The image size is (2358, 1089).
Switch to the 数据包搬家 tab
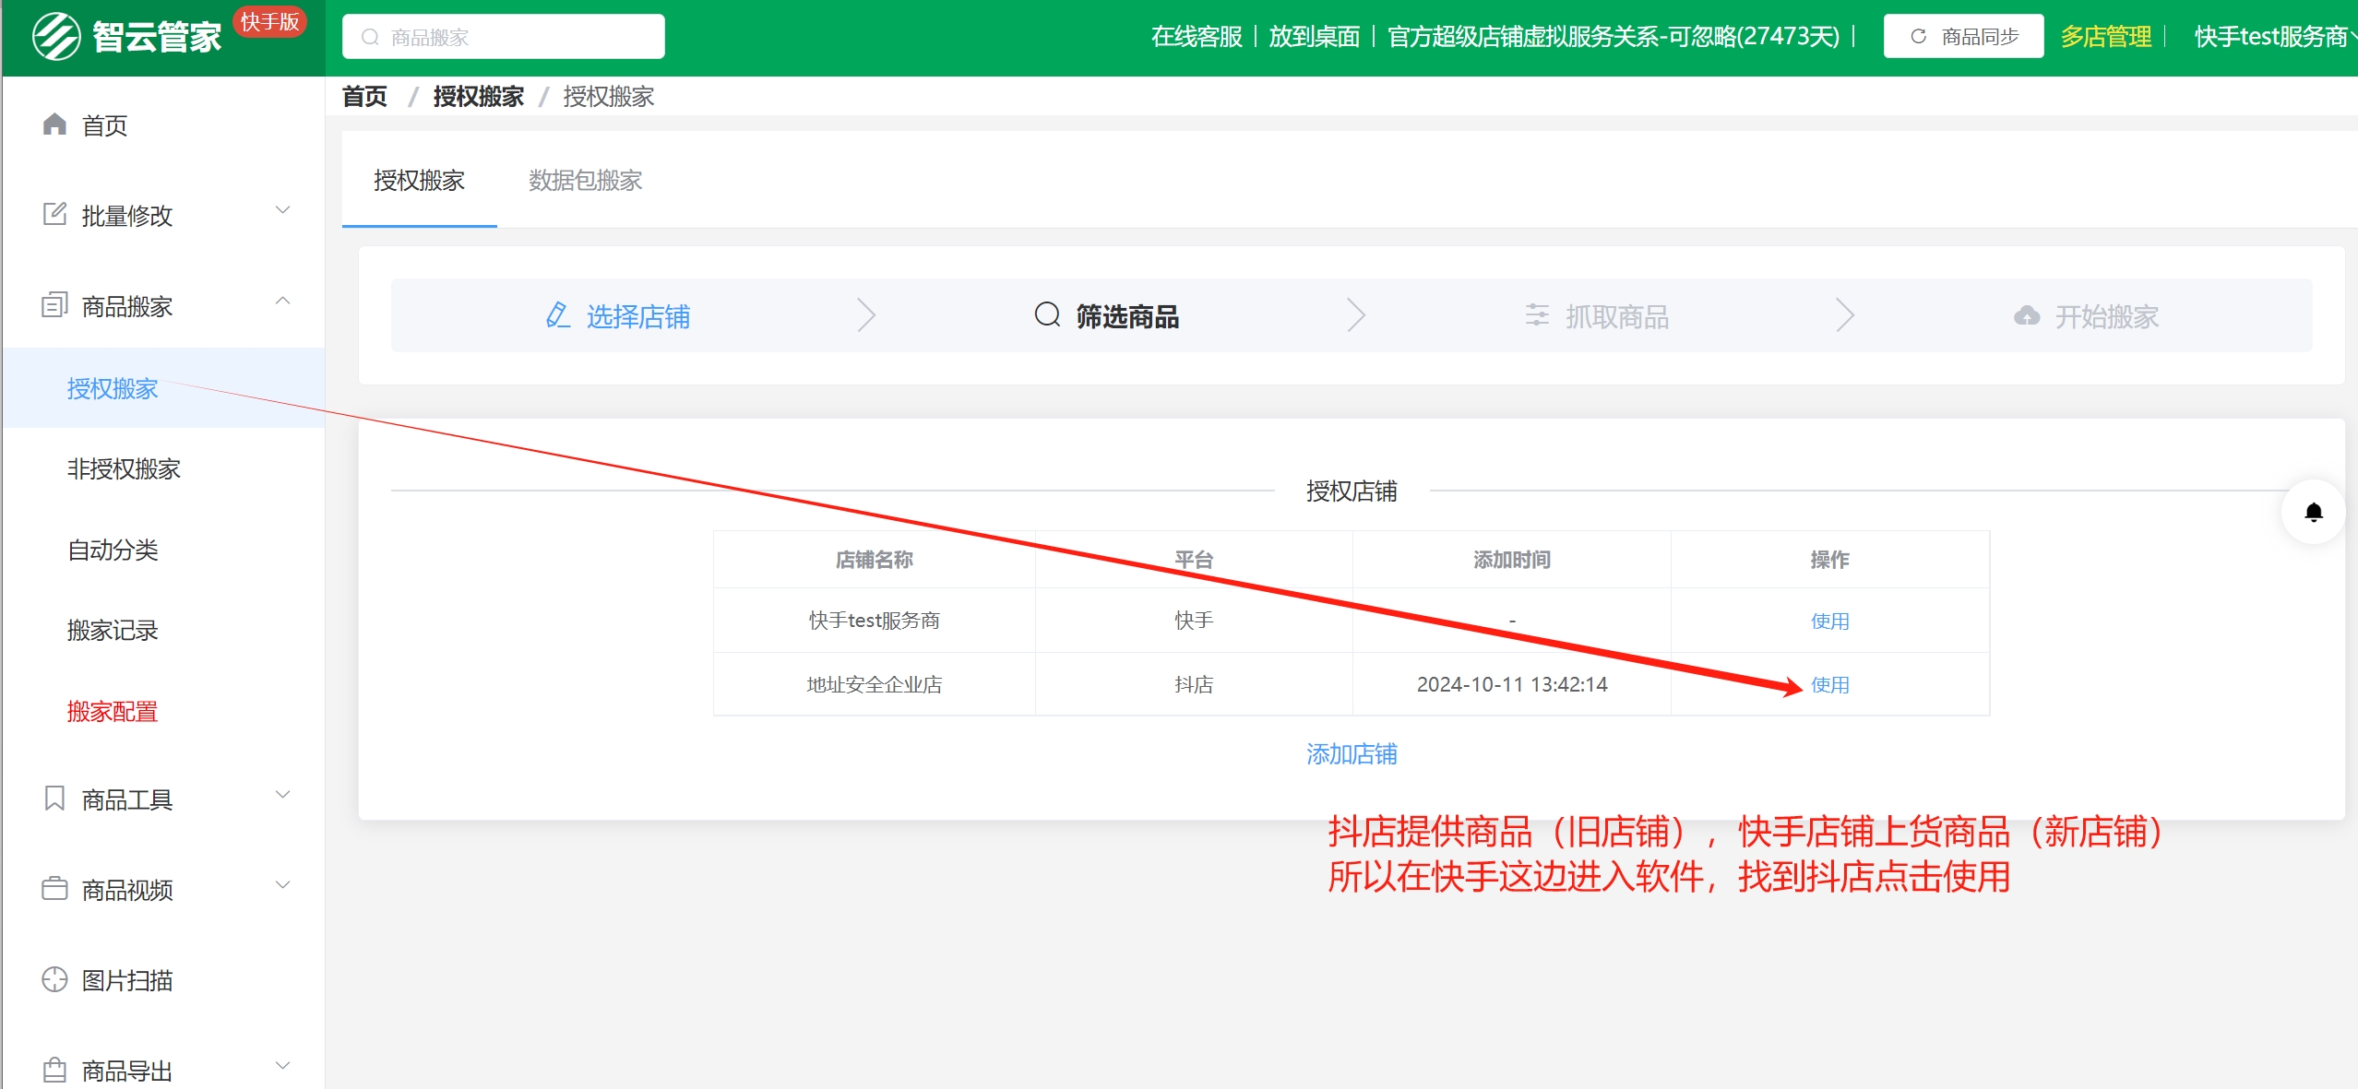click(585, 180)
